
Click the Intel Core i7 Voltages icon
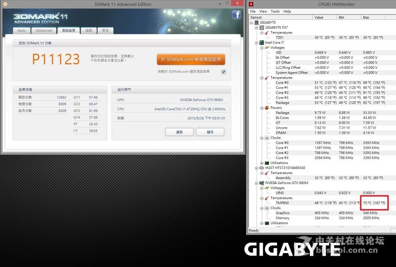click(267, 47)
